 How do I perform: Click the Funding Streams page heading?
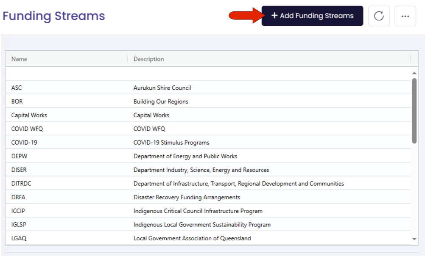click(54, 16)
